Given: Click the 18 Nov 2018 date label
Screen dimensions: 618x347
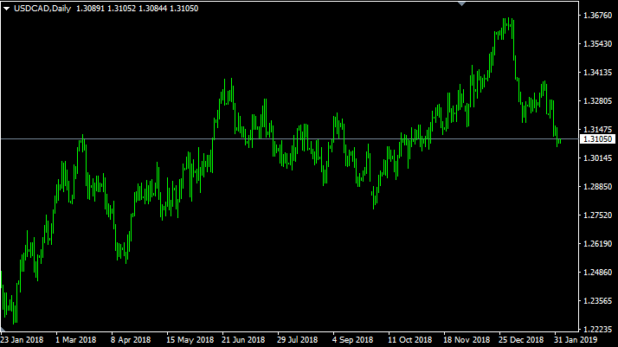Looking at the screenshot, I should pos(467,339).
